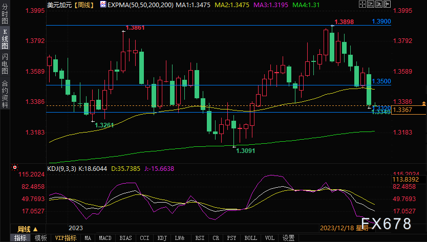Click the chart play-forward axis icon
This screenshot has width=427, height=242.
[378, 4]
